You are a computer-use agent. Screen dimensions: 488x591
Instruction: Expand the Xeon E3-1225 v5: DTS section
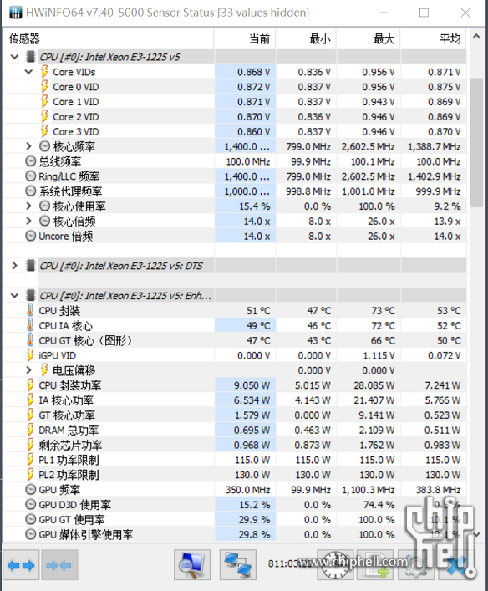pyautogui.click(x=15, y=266)
